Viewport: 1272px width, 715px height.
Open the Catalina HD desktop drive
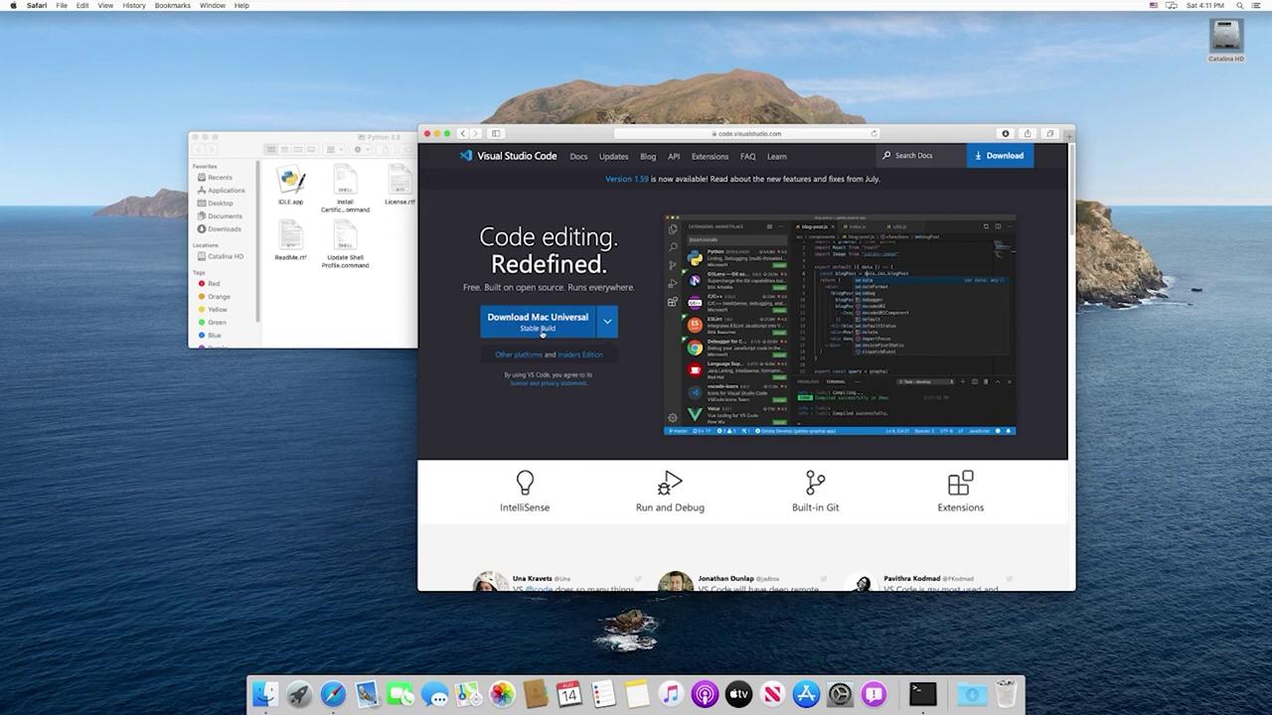coord(1226,41)
